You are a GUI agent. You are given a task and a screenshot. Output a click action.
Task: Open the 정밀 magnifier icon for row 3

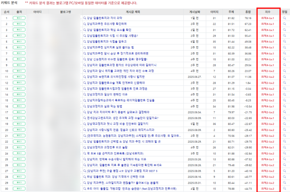[x=285, y=30]
